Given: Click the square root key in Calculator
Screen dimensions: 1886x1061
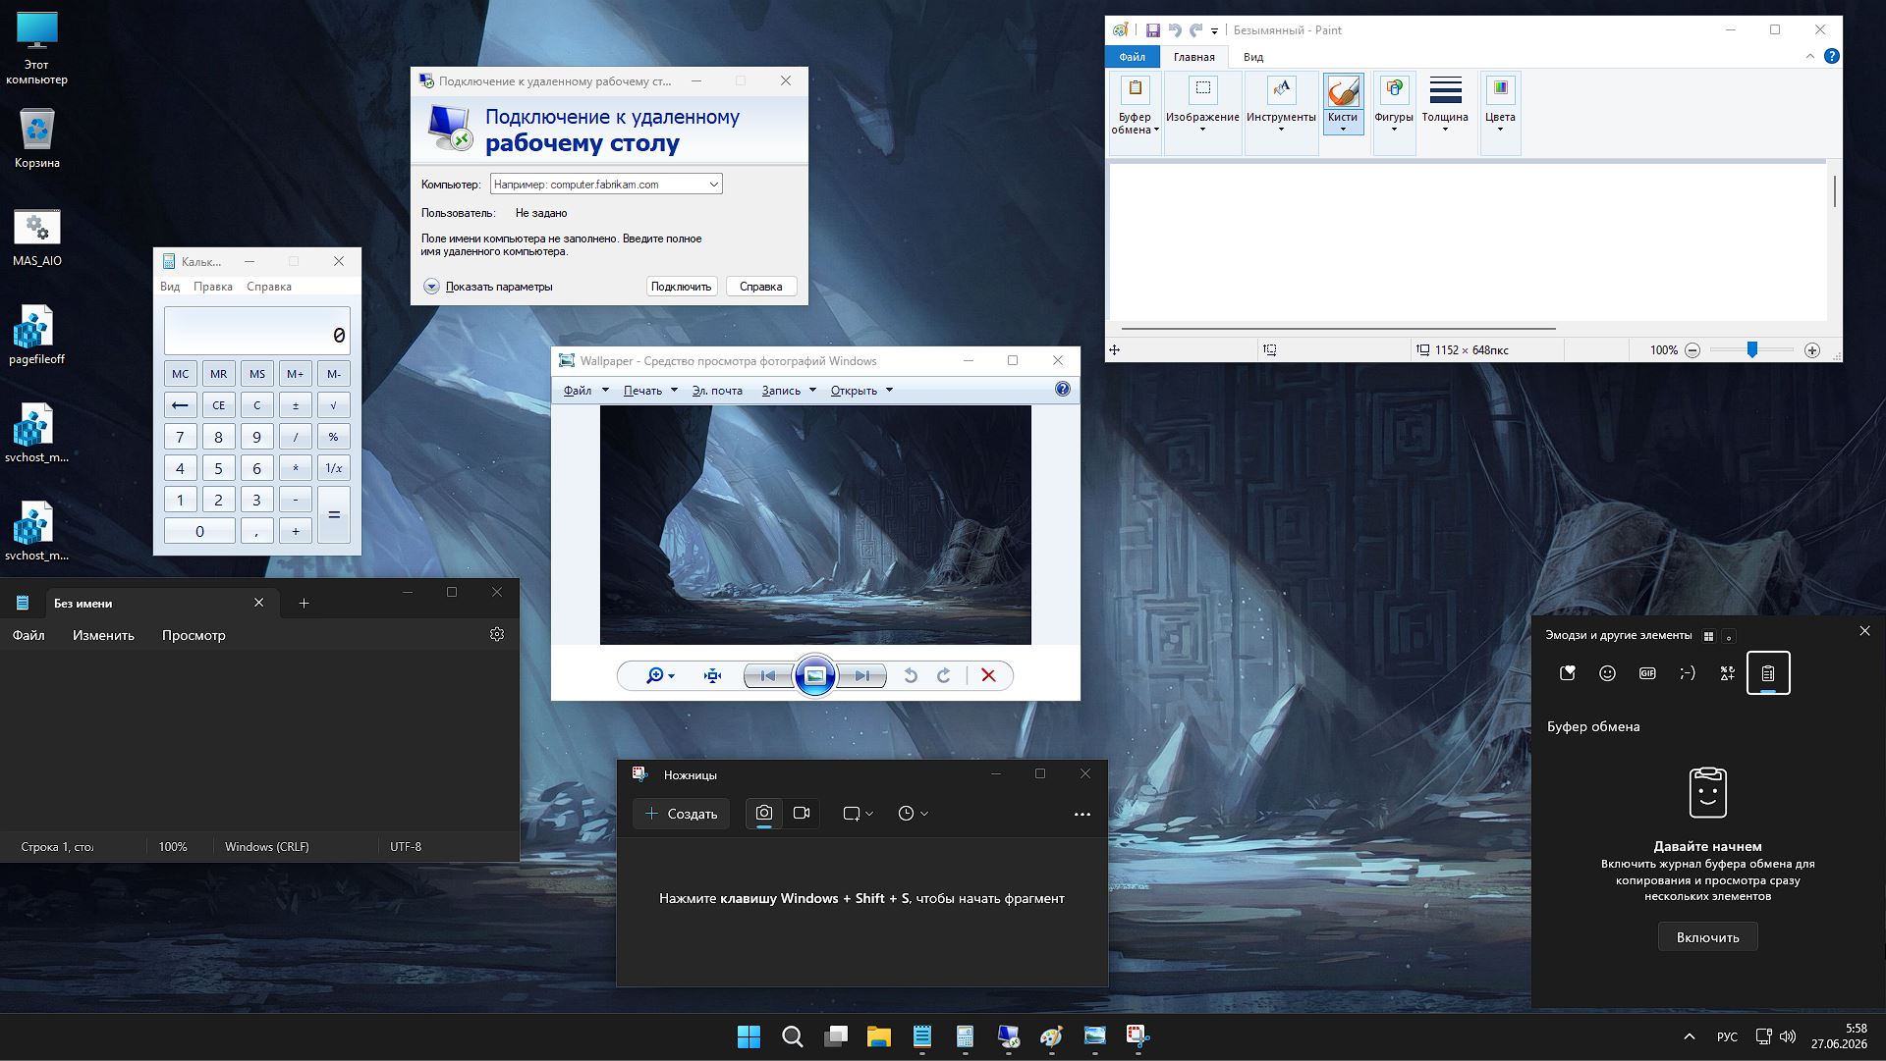Looking at the screenshot, I should click(334, 405).
